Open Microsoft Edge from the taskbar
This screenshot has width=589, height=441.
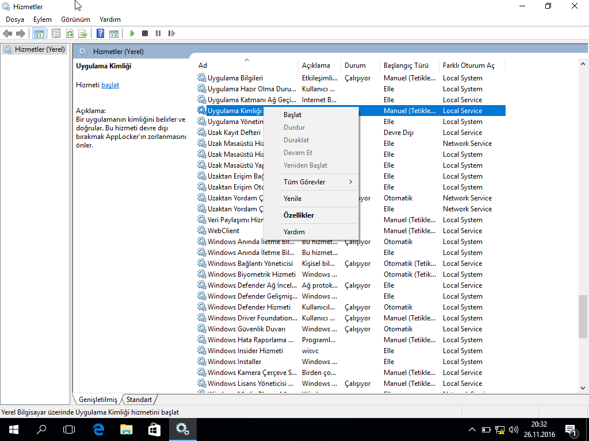click(x=98, y=429)
